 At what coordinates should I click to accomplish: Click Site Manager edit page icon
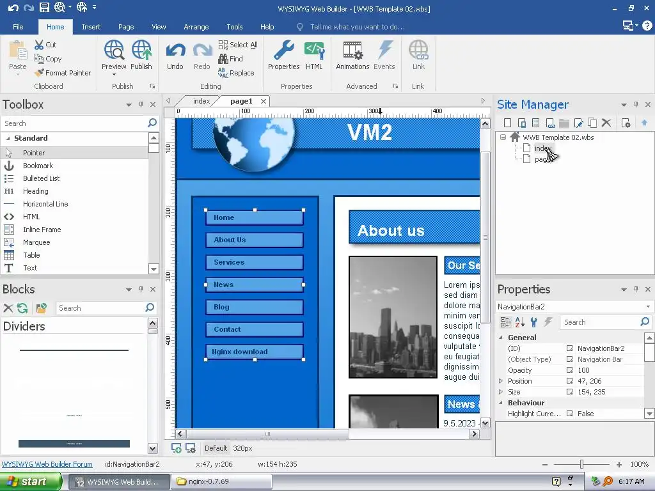(578, 123)
